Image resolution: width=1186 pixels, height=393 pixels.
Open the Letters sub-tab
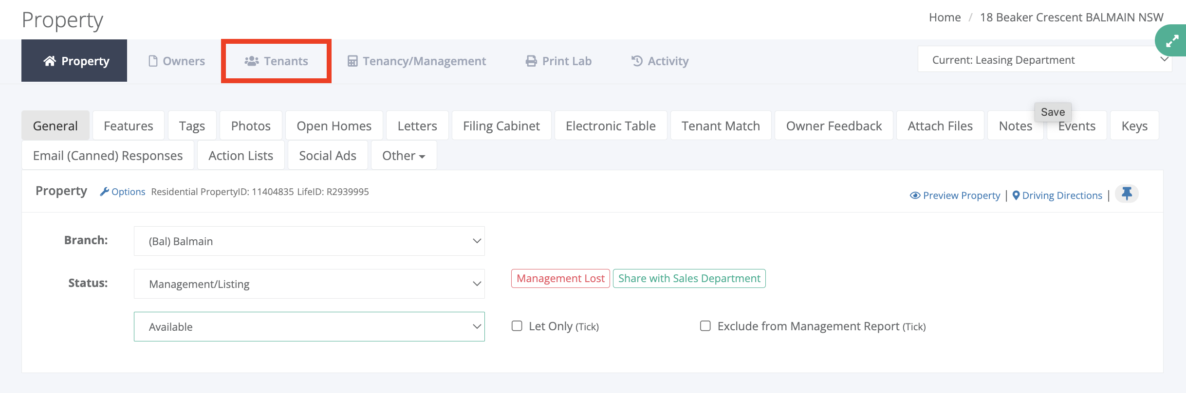click(417, 126)
